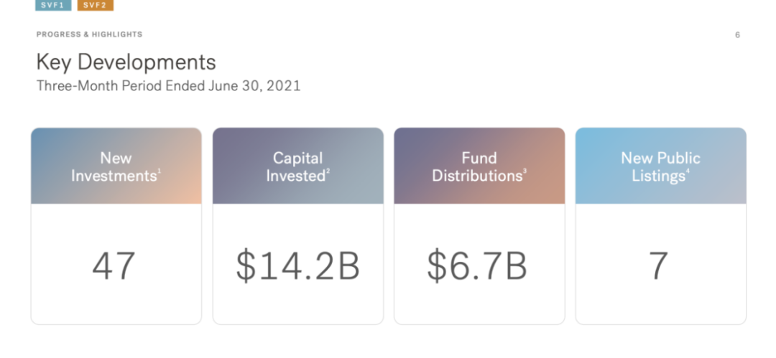Click the SVF2 orange tag
Image resolution: width=776 pixels, height=358 pixels.
pos(95,5)
